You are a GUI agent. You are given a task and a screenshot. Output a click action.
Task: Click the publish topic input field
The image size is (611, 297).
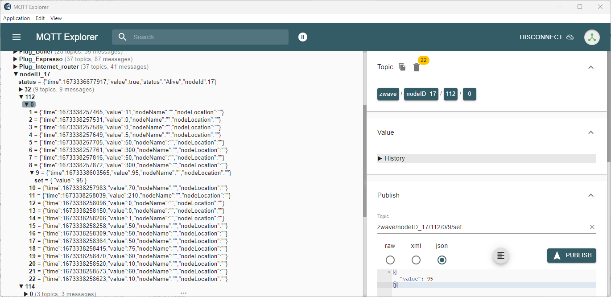pos(482,227)
